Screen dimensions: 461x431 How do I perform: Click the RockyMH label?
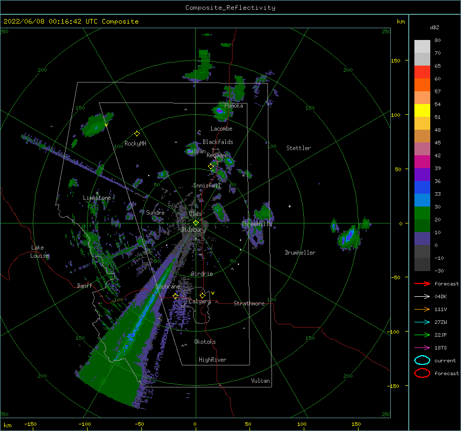[x=135, y=143]
